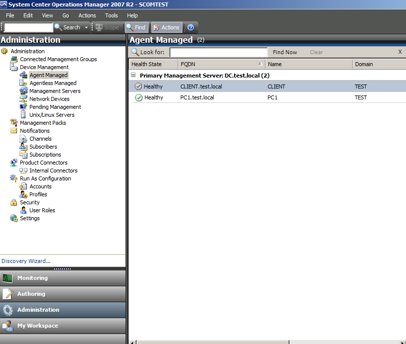
Task: Click the Unix/Linux Servers icon
Action: 23,115
